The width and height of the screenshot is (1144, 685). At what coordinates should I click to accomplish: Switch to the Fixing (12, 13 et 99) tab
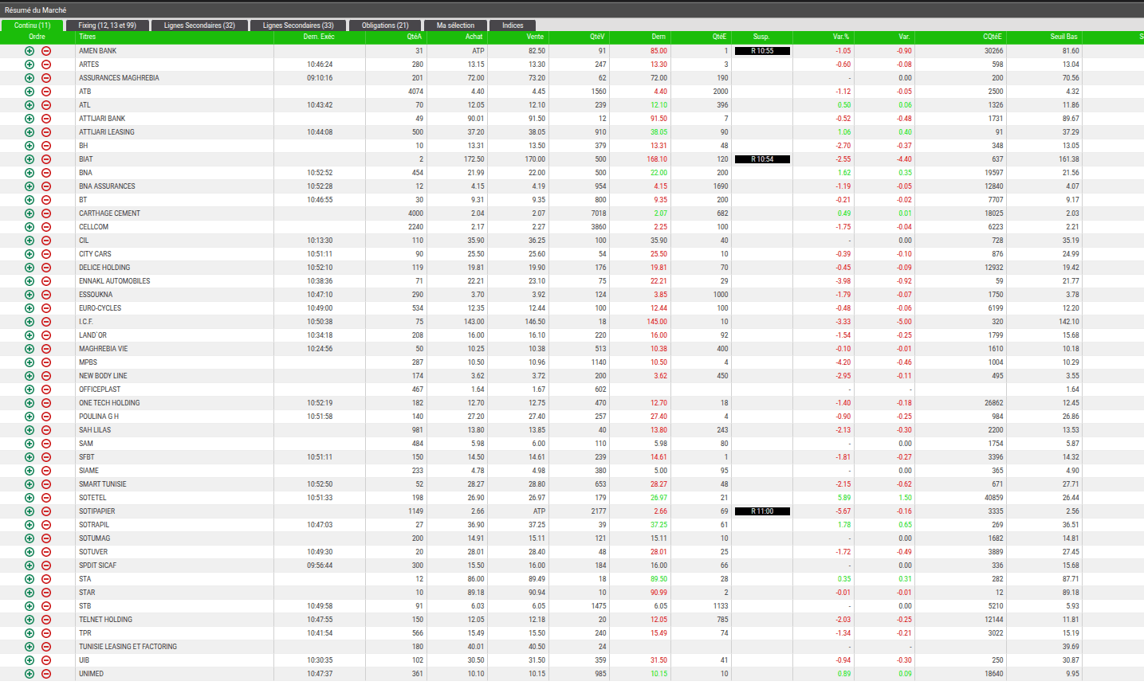pyautogui.click(x=107, y=25)
